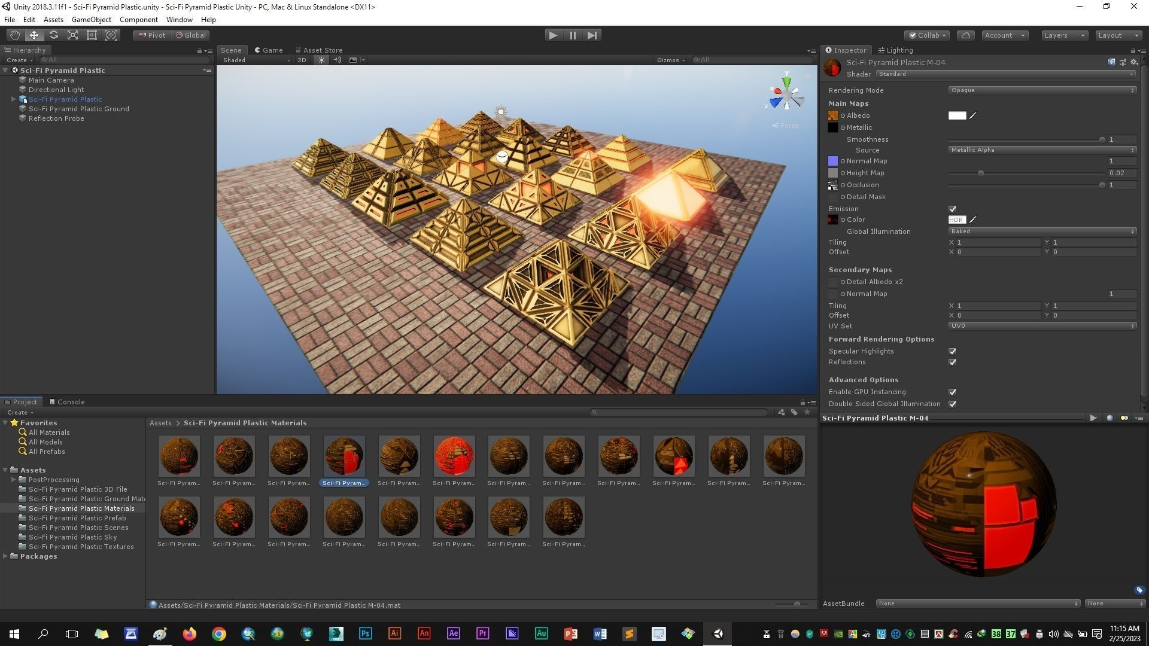Toggle the Emission checkbox
The image size is (1149, 646).
point(952,209)
